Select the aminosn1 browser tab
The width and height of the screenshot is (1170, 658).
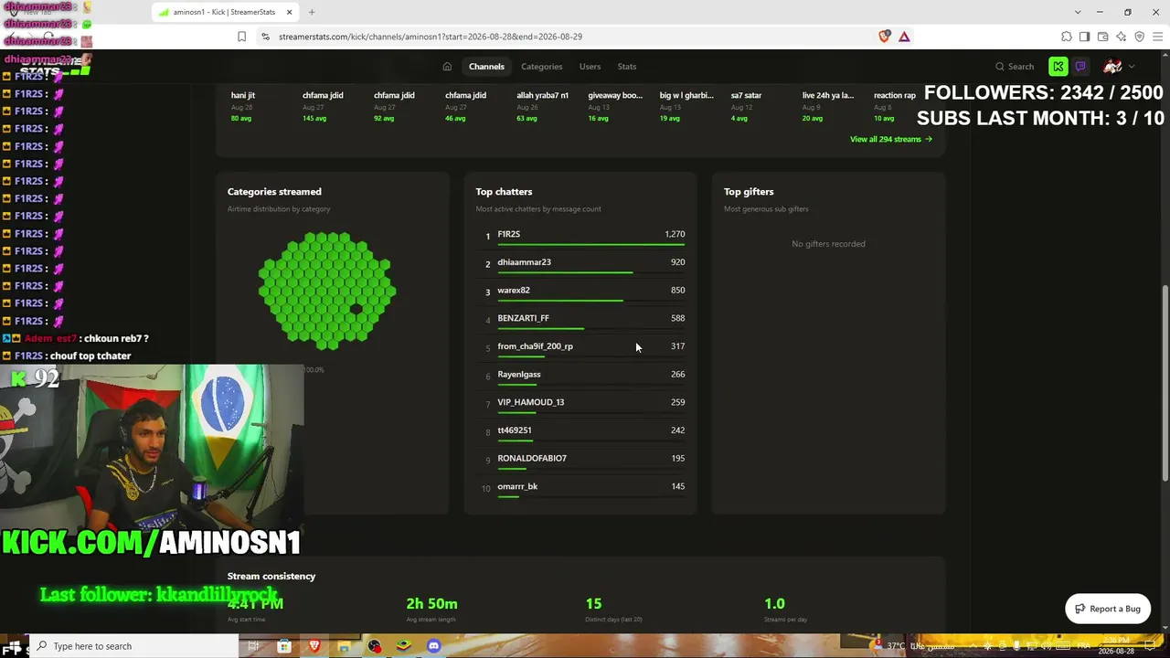click(225, 12)
